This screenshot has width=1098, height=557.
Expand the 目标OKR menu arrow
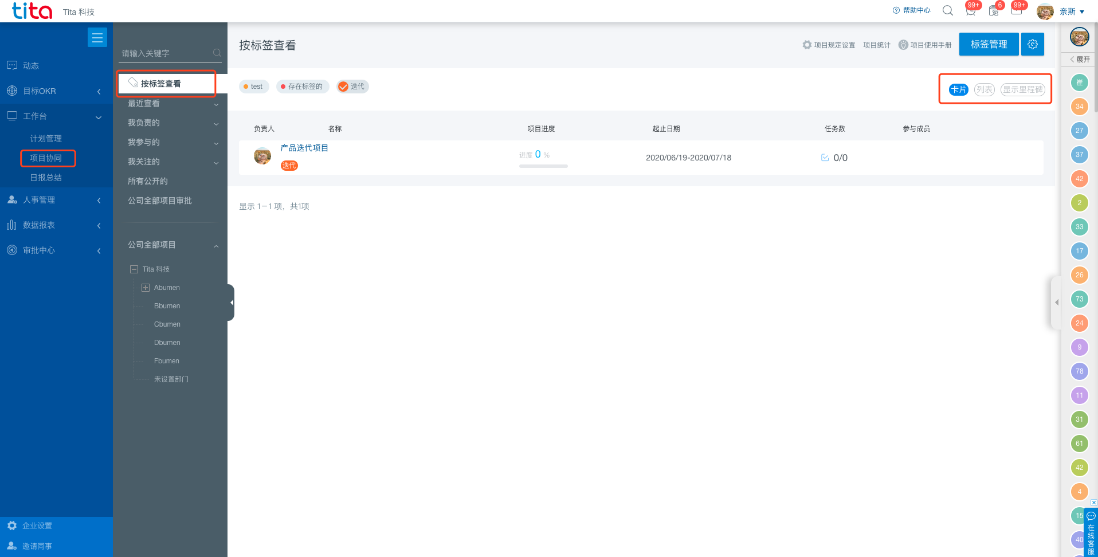pyautogui.click(x=99, y=92)
